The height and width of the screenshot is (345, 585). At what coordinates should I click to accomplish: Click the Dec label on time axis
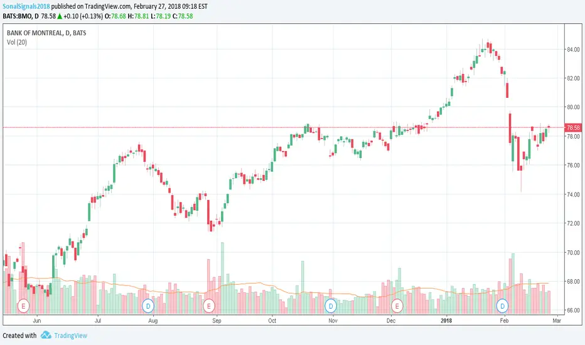tap(390, 321)
